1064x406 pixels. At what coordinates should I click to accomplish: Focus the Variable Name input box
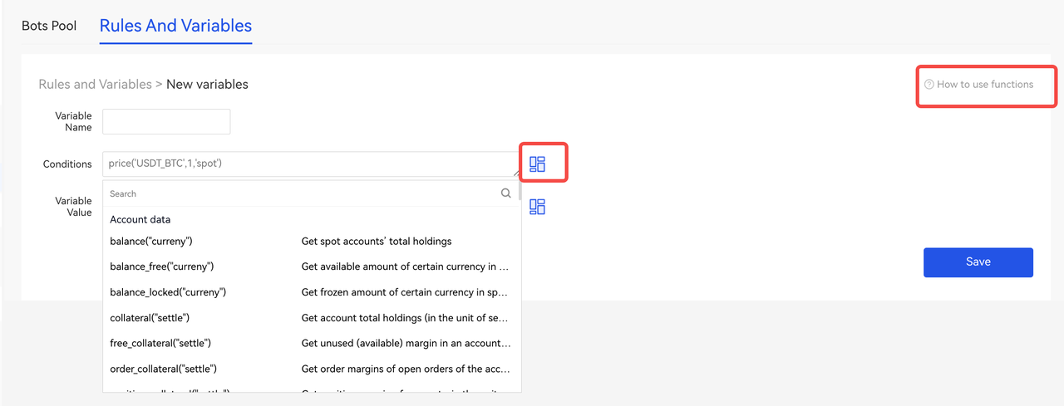[x=166, y=121]
